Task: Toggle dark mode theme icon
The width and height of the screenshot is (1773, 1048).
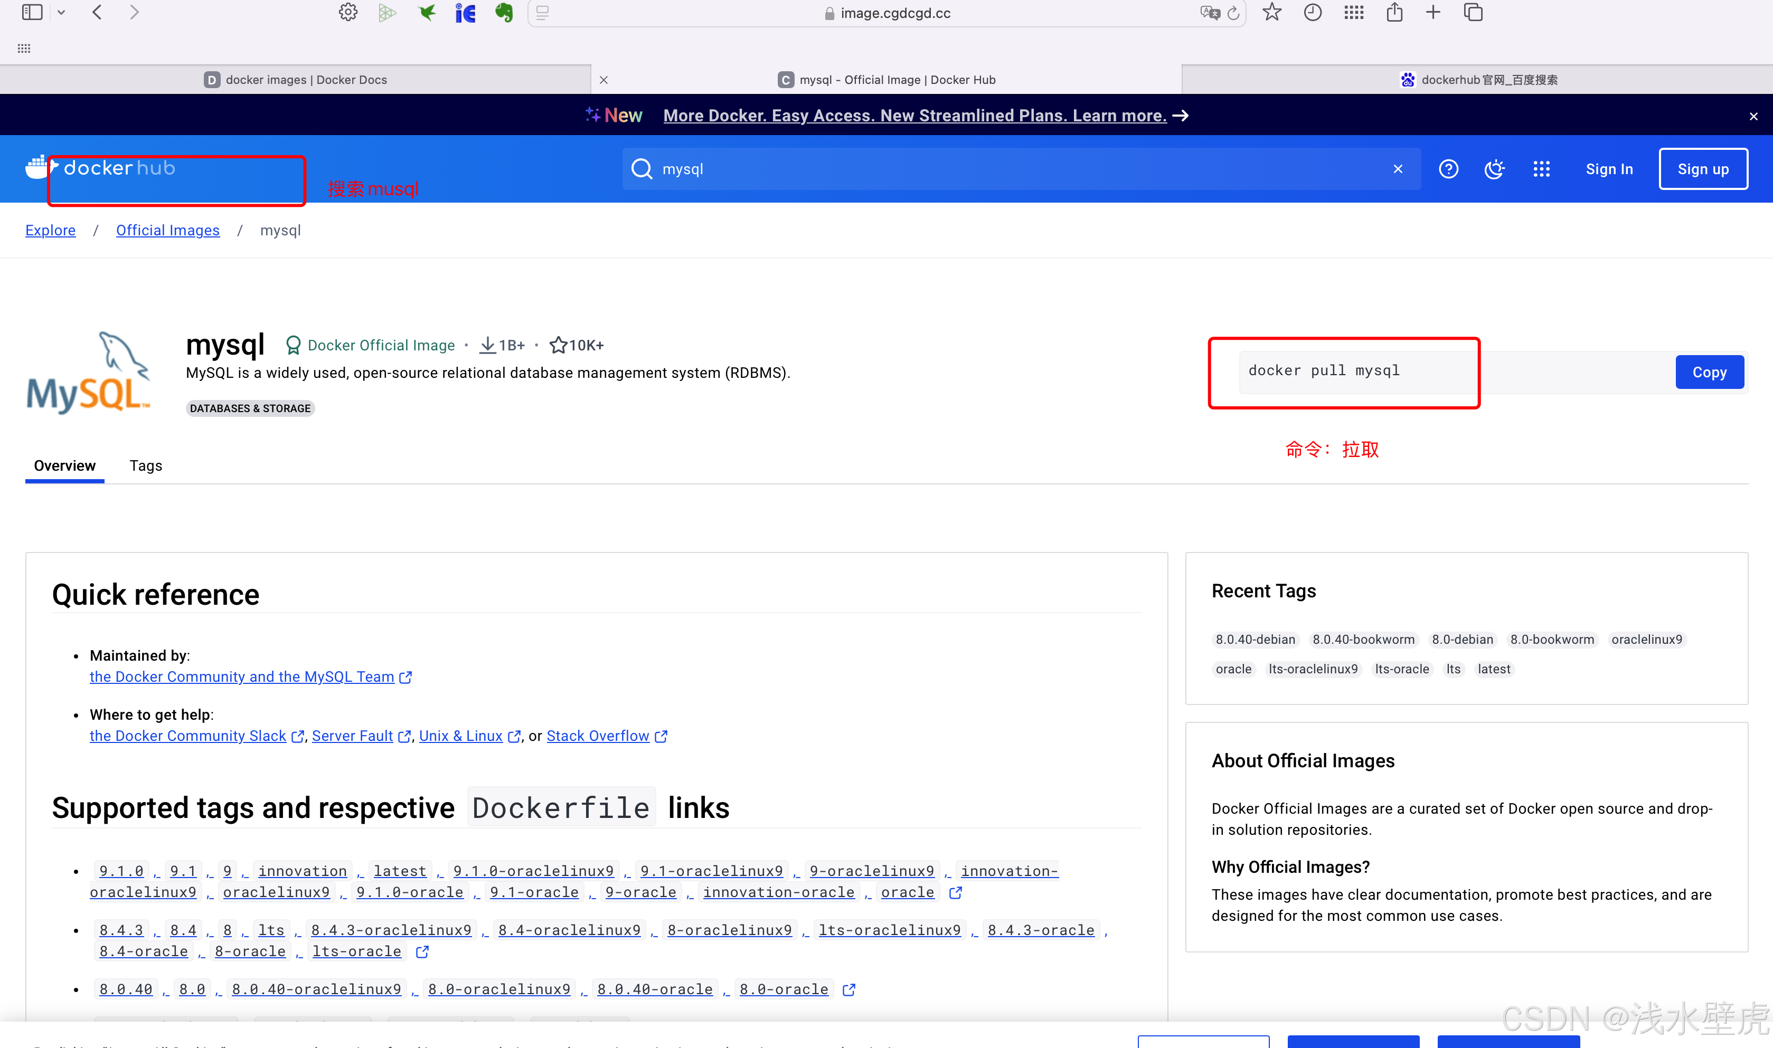Action: tap(1495, 169)
